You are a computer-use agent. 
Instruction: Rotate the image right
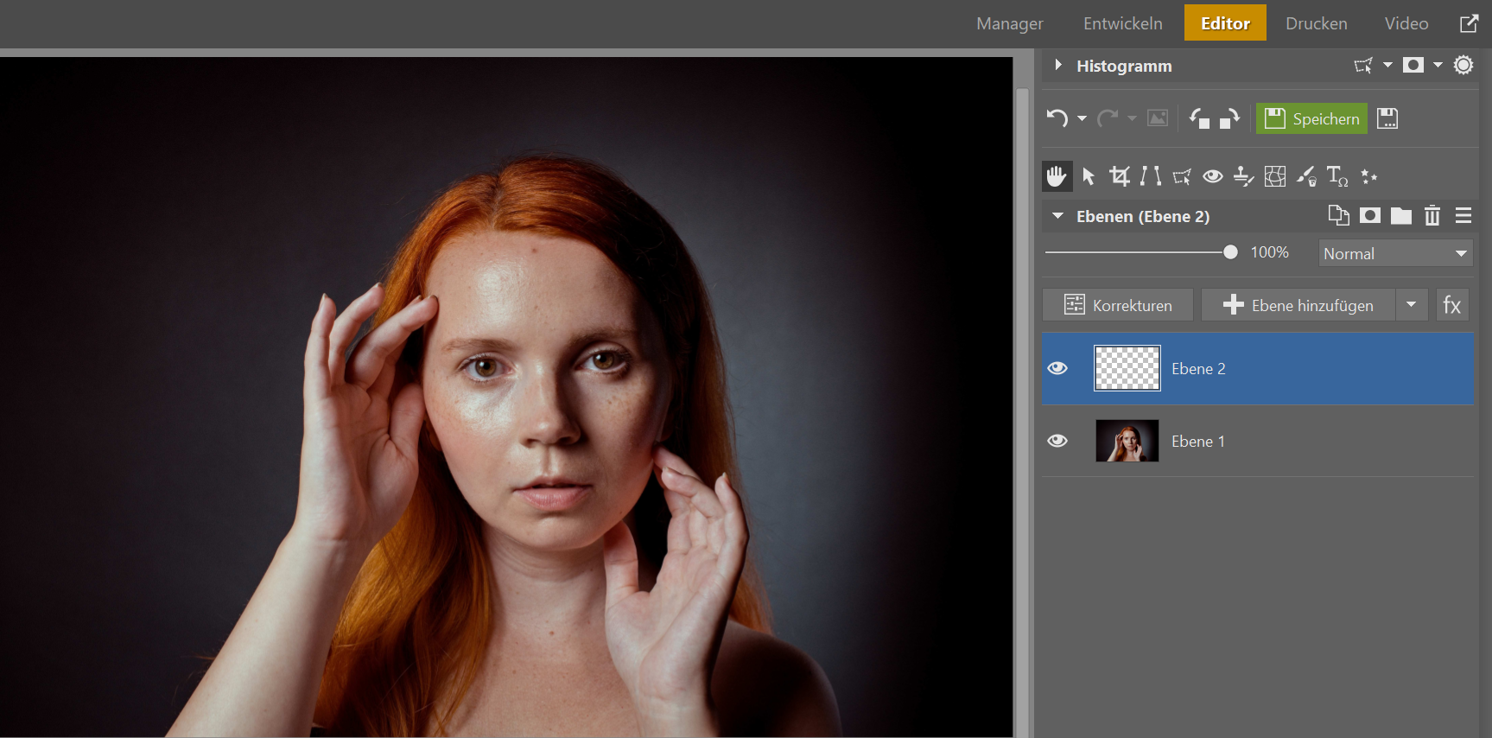pos(1229,118)
